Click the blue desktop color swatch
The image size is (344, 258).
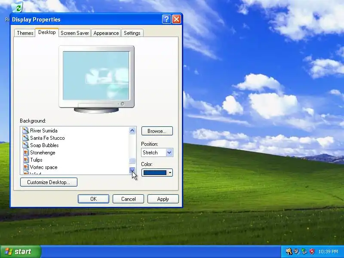[155, 173]
